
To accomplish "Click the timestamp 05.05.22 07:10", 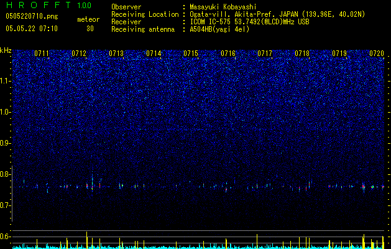I will (32, 29).
